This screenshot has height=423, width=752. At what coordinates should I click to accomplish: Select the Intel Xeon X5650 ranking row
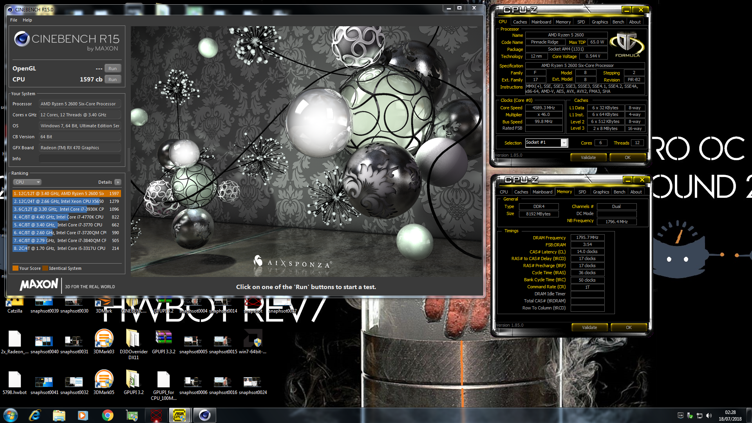[x=67, y=201]
